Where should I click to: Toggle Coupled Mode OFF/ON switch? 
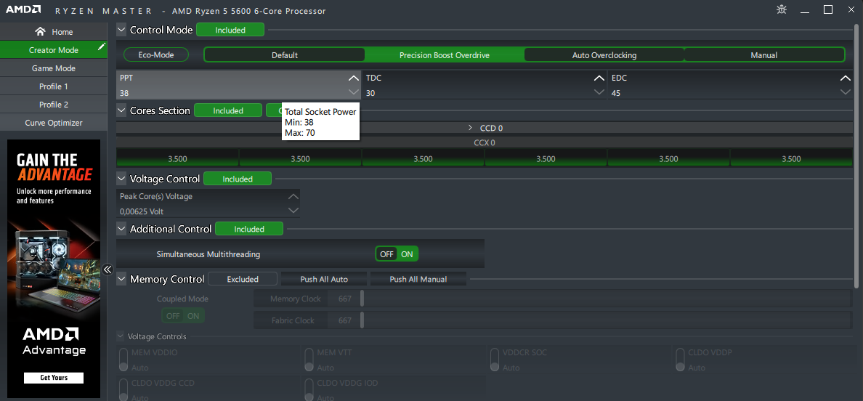click(183, 316)
